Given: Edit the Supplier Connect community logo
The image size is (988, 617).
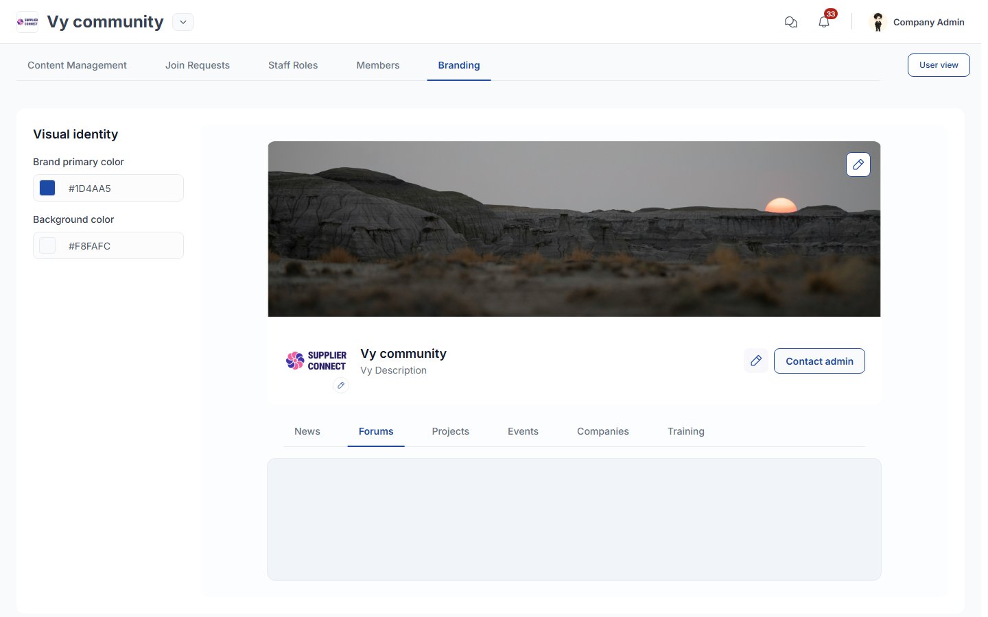Looking at the screenshot, I should click(x=341, y=385).
